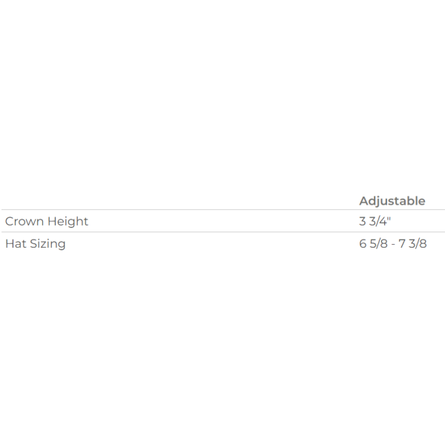Click the Adjustable column header
Image resolution: width=445 pixels, height=445 pixels.
(x=392, y=201)
